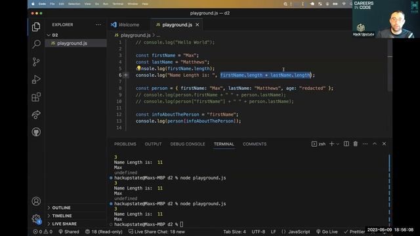Open Source Control view
This screenshot has height=236, width=420.
[x=36, y=62]
